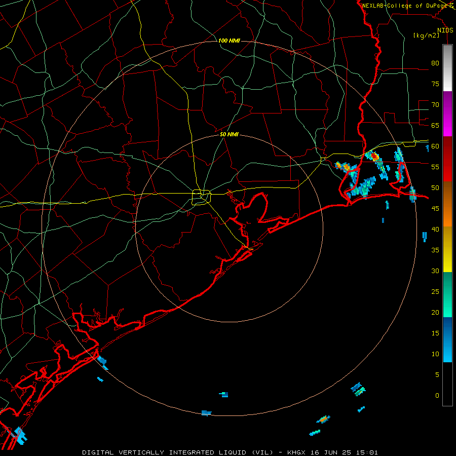The width and height of the screenshot is (456, 456).
Task: Pick the 45 value on the VIL scale
Action: [435, 209]
